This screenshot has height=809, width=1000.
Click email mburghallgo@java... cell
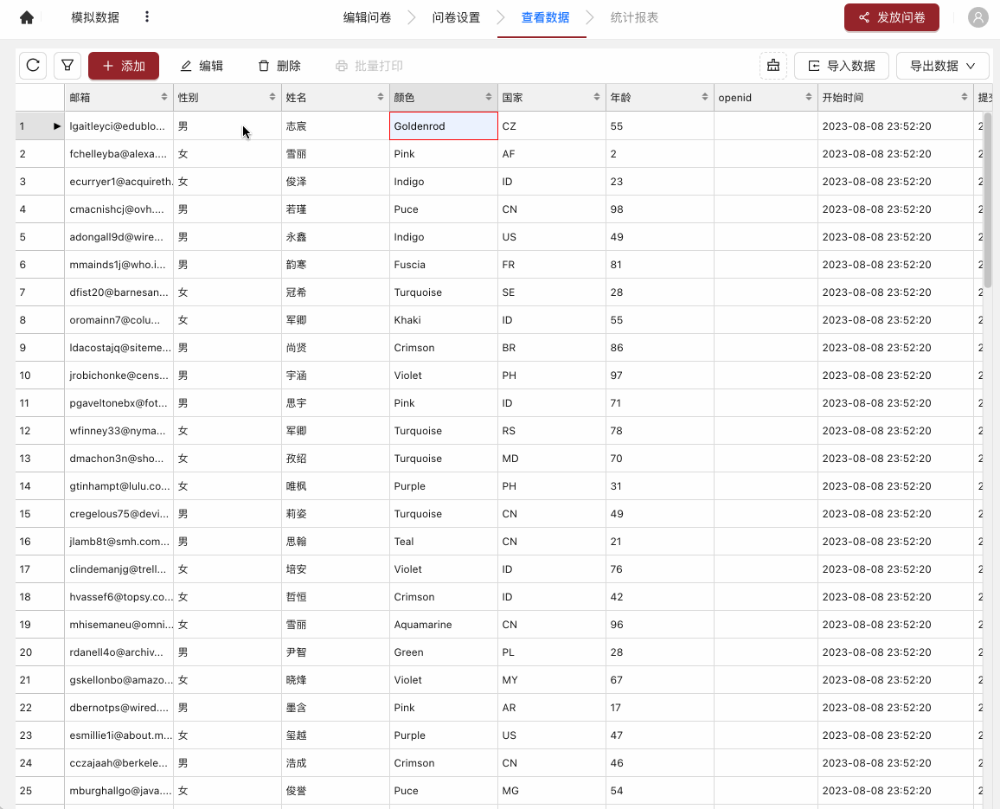119,791
